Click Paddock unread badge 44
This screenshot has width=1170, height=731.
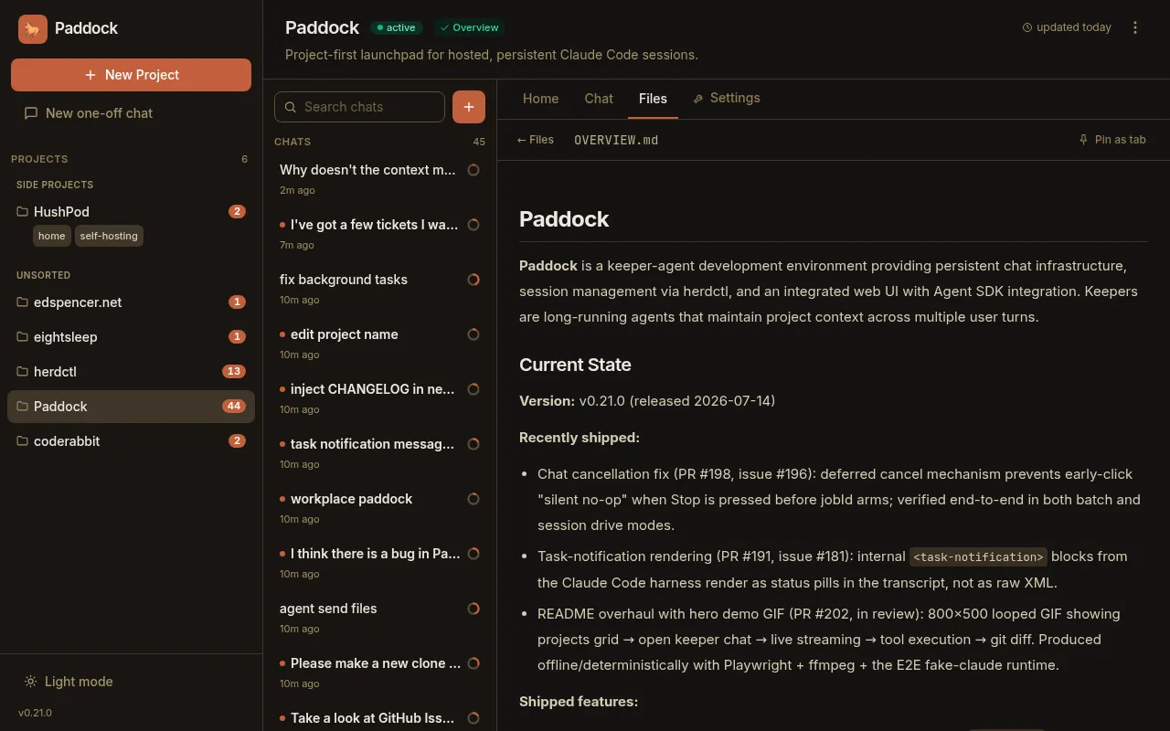234,407
